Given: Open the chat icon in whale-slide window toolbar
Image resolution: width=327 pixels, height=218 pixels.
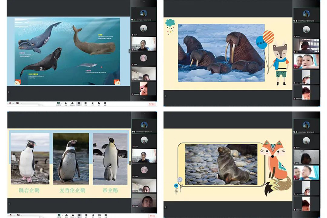Looking at the screenshot, I should point(78,103).
